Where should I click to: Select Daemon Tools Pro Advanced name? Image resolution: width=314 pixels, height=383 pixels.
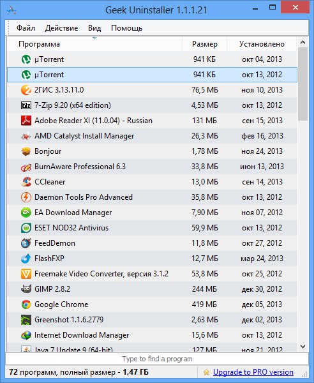[84, 197]
